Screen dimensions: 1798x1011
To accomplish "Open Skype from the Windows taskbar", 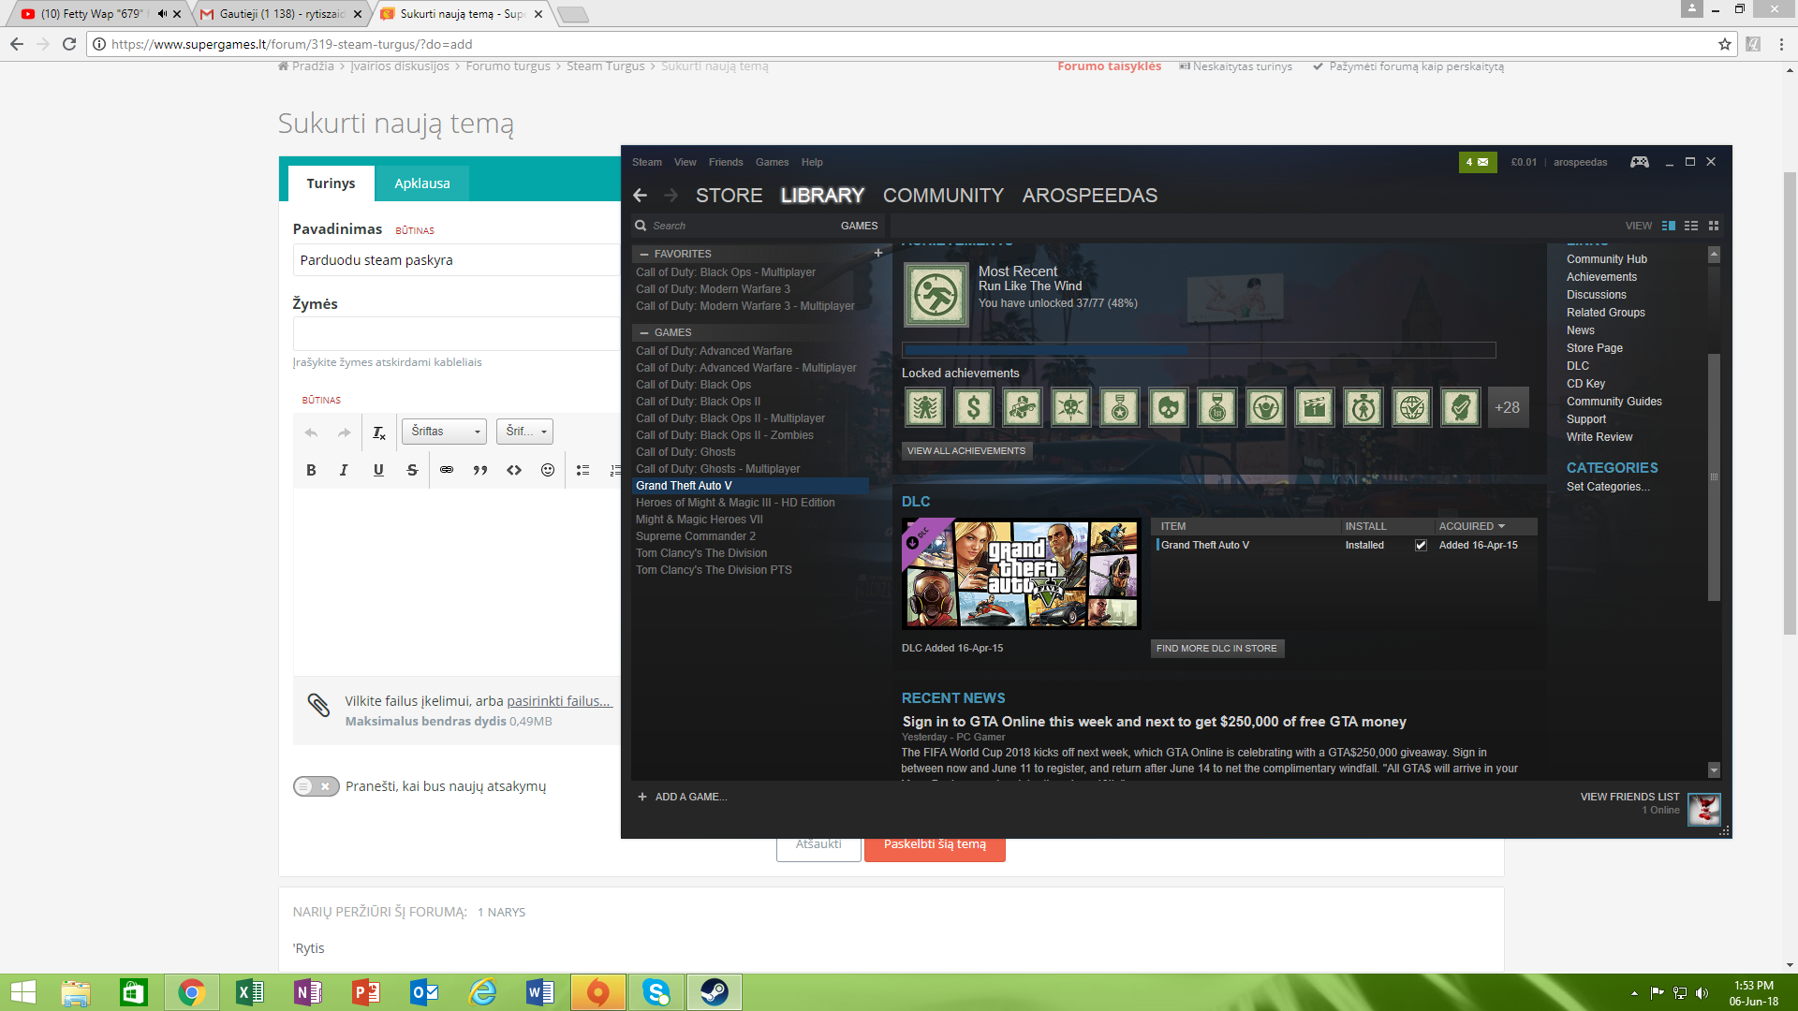I will (x=656, y=992).
